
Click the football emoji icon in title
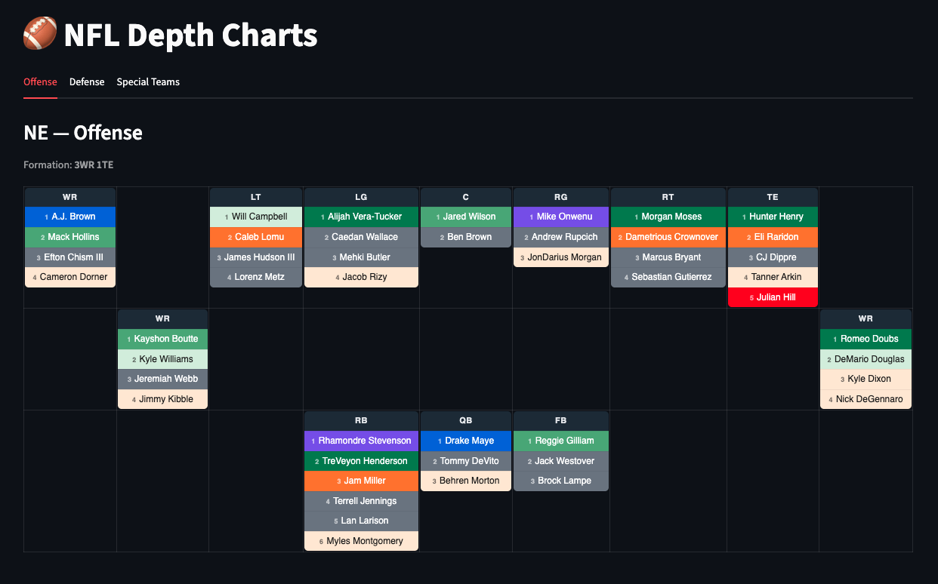click(x=39, y=35)
